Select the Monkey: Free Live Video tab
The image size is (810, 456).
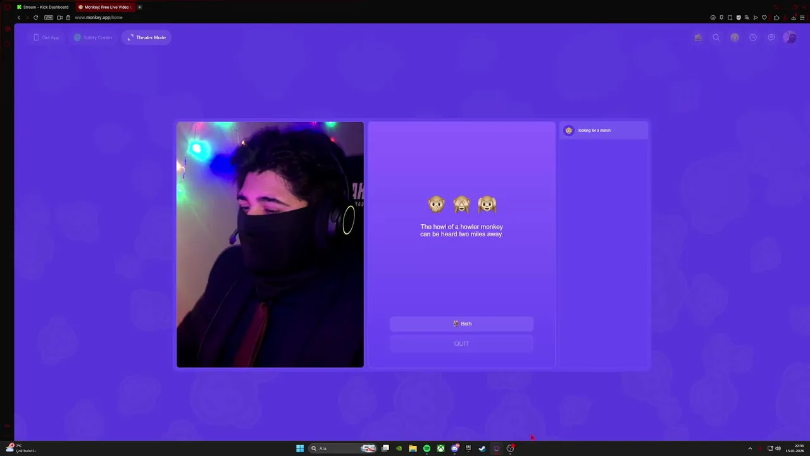(x=104, y=7)
